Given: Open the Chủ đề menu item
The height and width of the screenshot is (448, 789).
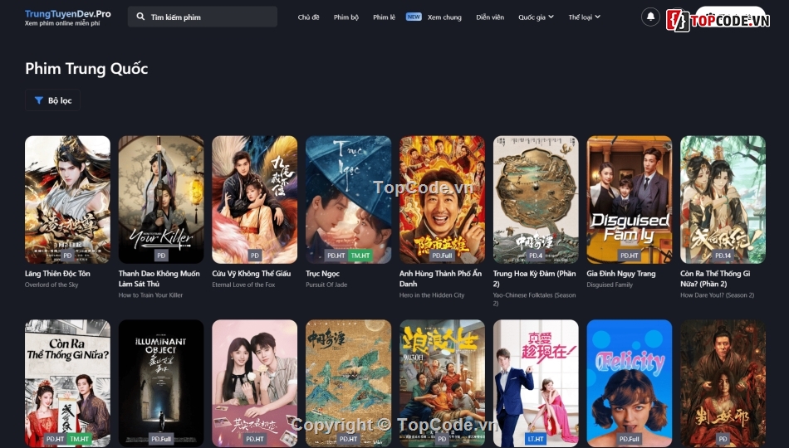Looking at the screenshot, I should click(x=308, y=17).
